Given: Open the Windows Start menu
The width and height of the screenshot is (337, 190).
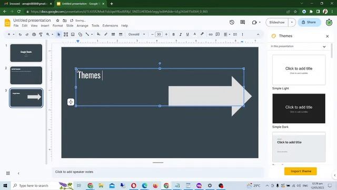Looking at the screenshot, I should (5, 185).
